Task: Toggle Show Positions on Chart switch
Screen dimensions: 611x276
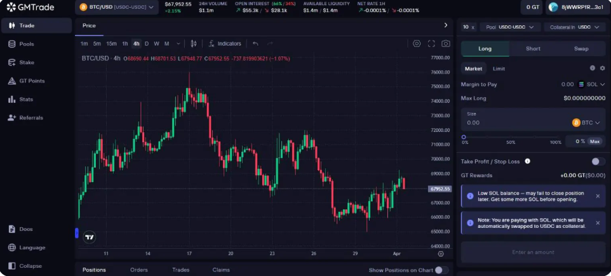Action: pyautogui.click(x=441, y=270)
